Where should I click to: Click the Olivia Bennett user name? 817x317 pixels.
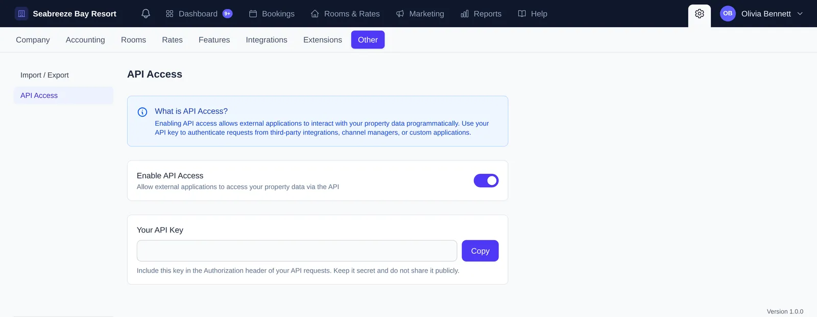click(766, 14)
